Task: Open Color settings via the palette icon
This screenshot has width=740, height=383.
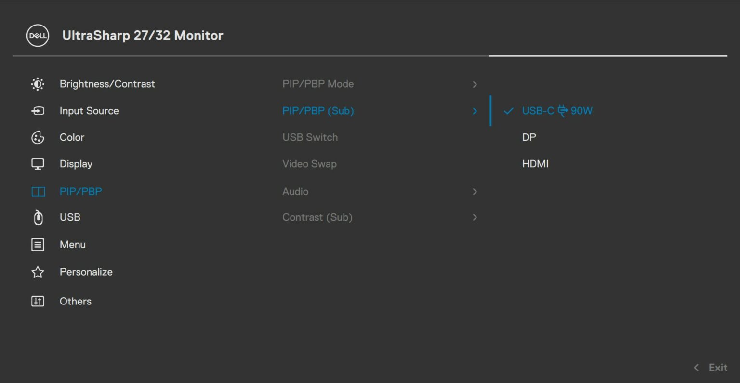Action: point(37,137)
